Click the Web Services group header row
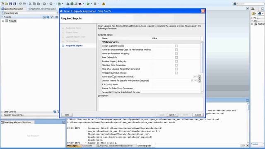265x149 pixels. pyautogui.click(x=149, y=42)
